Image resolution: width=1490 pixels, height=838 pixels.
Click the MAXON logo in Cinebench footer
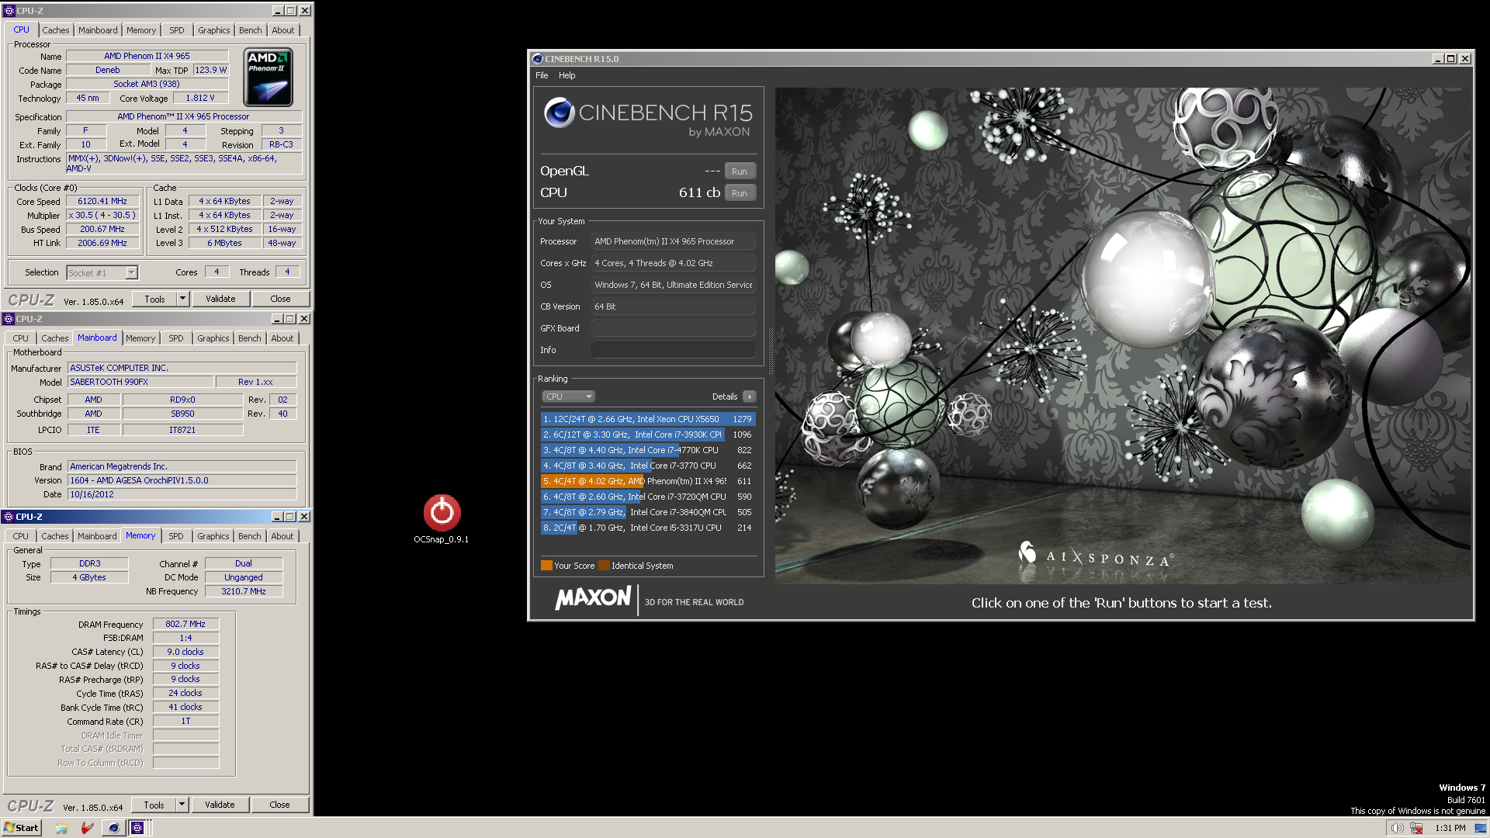click(x=593, y=598)
